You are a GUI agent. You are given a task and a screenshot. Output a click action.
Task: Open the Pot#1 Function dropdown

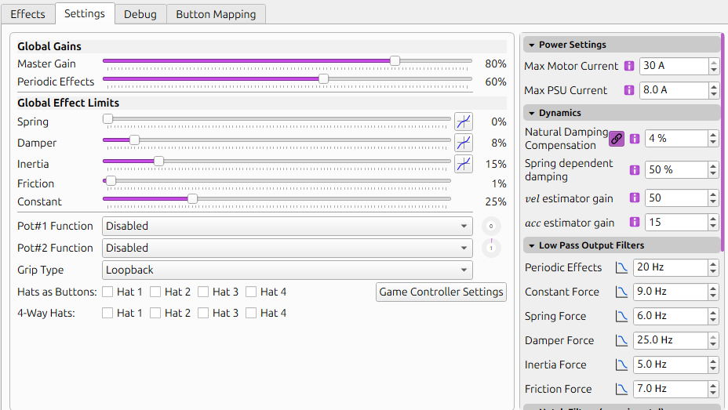pos(287,226)
